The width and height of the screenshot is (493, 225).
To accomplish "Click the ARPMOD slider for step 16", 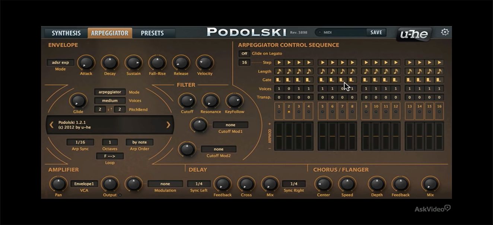I will (x=439, y=136).
